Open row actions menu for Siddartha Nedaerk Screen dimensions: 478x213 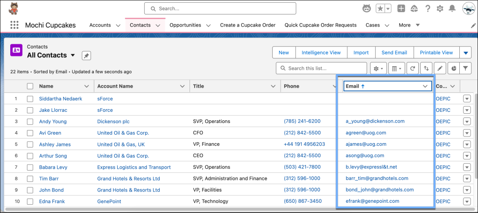tap(466, 99)
